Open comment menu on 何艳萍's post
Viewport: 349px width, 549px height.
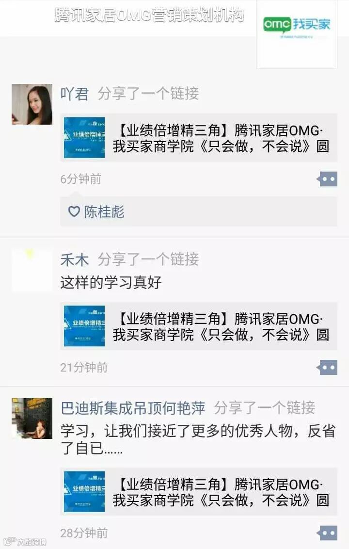[327, 533]
